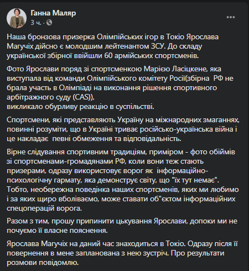The height and width of the screenshot is (271, 249).
Task: Click the sentence "Про результати розмови повідомлю"
Action: [x=116, y=258]
